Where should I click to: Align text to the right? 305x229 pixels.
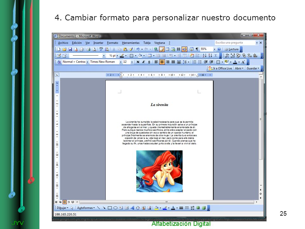point(167,62)
